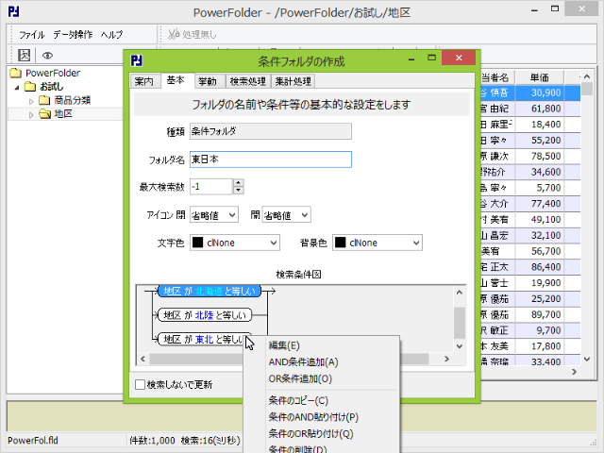Enable 検索しないで更新 checkbox
Screen dimensions: 604x453
coord(140,384)
